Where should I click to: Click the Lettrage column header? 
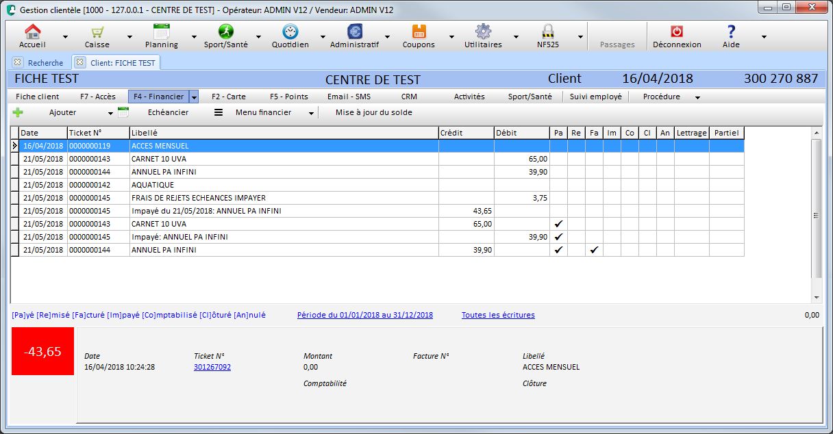(691, 133)
